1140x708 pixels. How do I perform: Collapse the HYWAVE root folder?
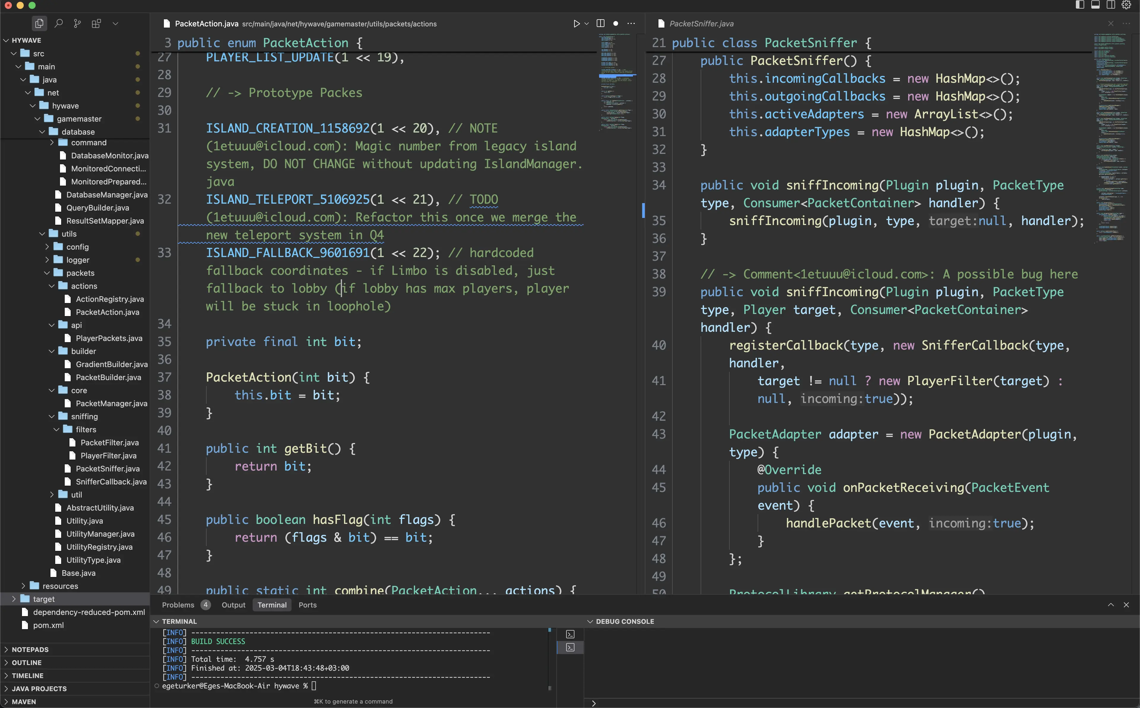75,40
